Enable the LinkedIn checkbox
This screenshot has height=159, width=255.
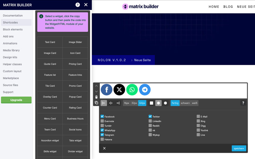pos(150,121)
